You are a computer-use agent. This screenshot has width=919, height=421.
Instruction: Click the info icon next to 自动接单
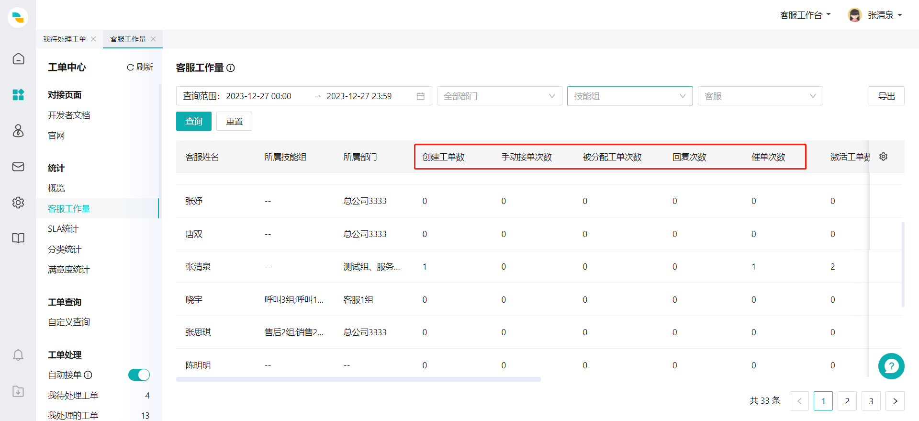point(88,375)
